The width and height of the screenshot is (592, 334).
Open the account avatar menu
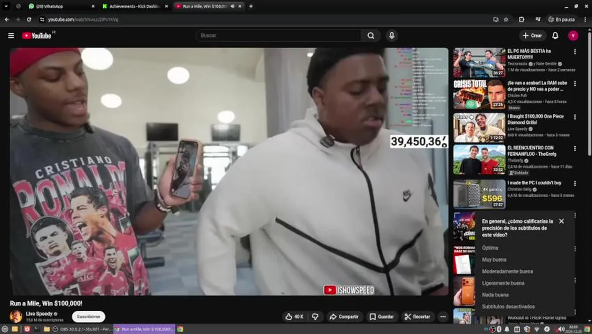pos(573,36)
